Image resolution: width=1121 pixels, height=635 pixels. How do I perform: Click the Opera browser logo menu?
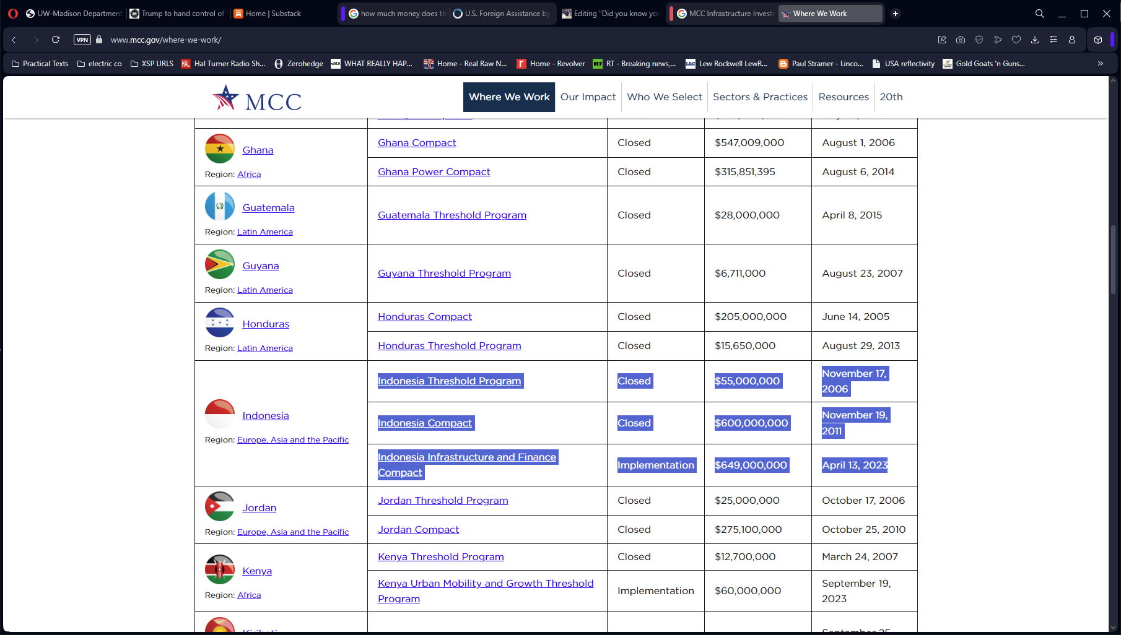(13, 14)
